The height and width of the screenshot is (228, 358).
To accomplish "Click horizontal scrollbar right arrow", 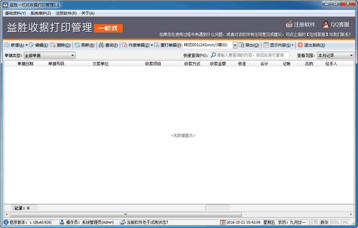I will (x=351, y=214).
